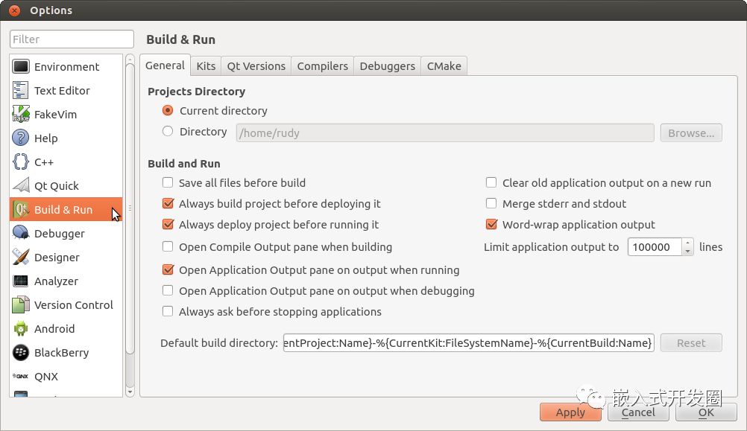Open the Version Control icon

coord(21,304)
